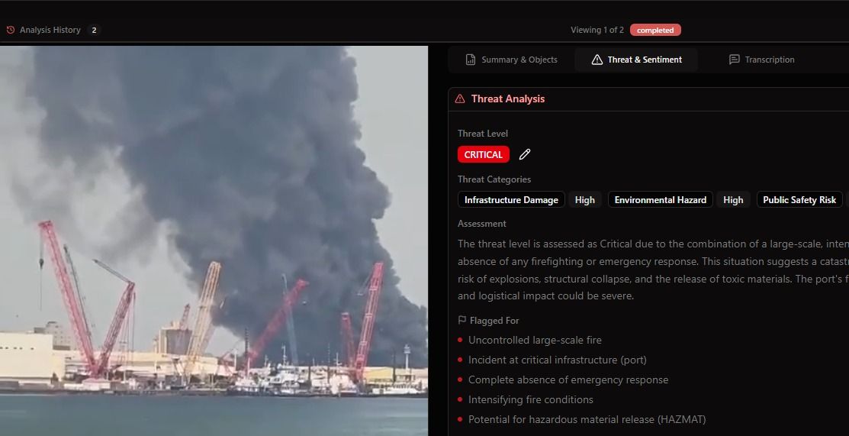Click the Assessment label
Viewport: 849px width, 436px height.
click(x=482, y=224)
